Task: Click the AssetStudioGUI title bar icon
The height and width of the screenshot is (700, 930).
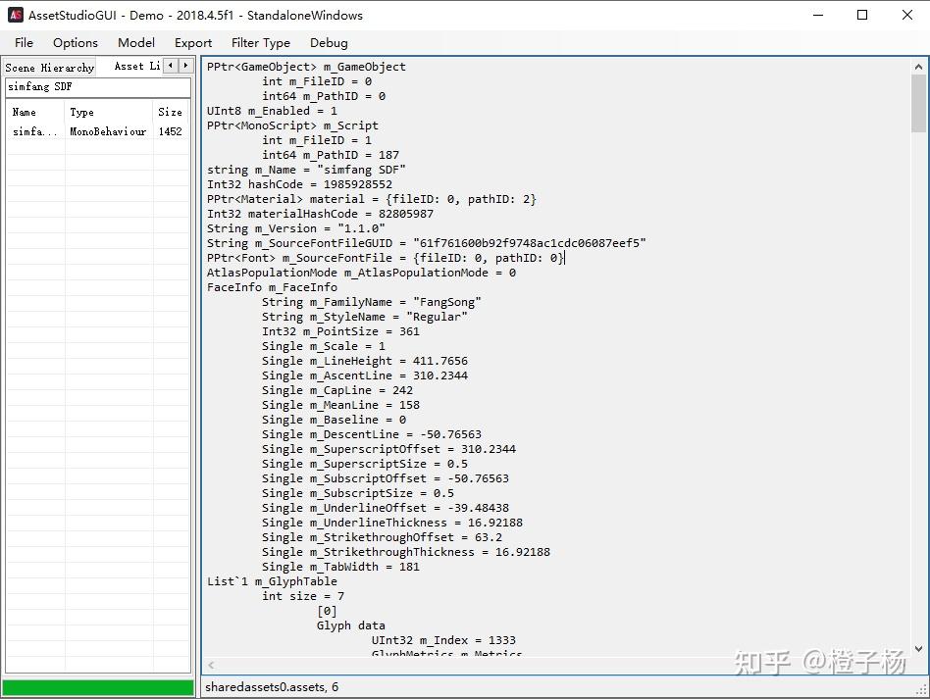Action: (x=14, y=15)
